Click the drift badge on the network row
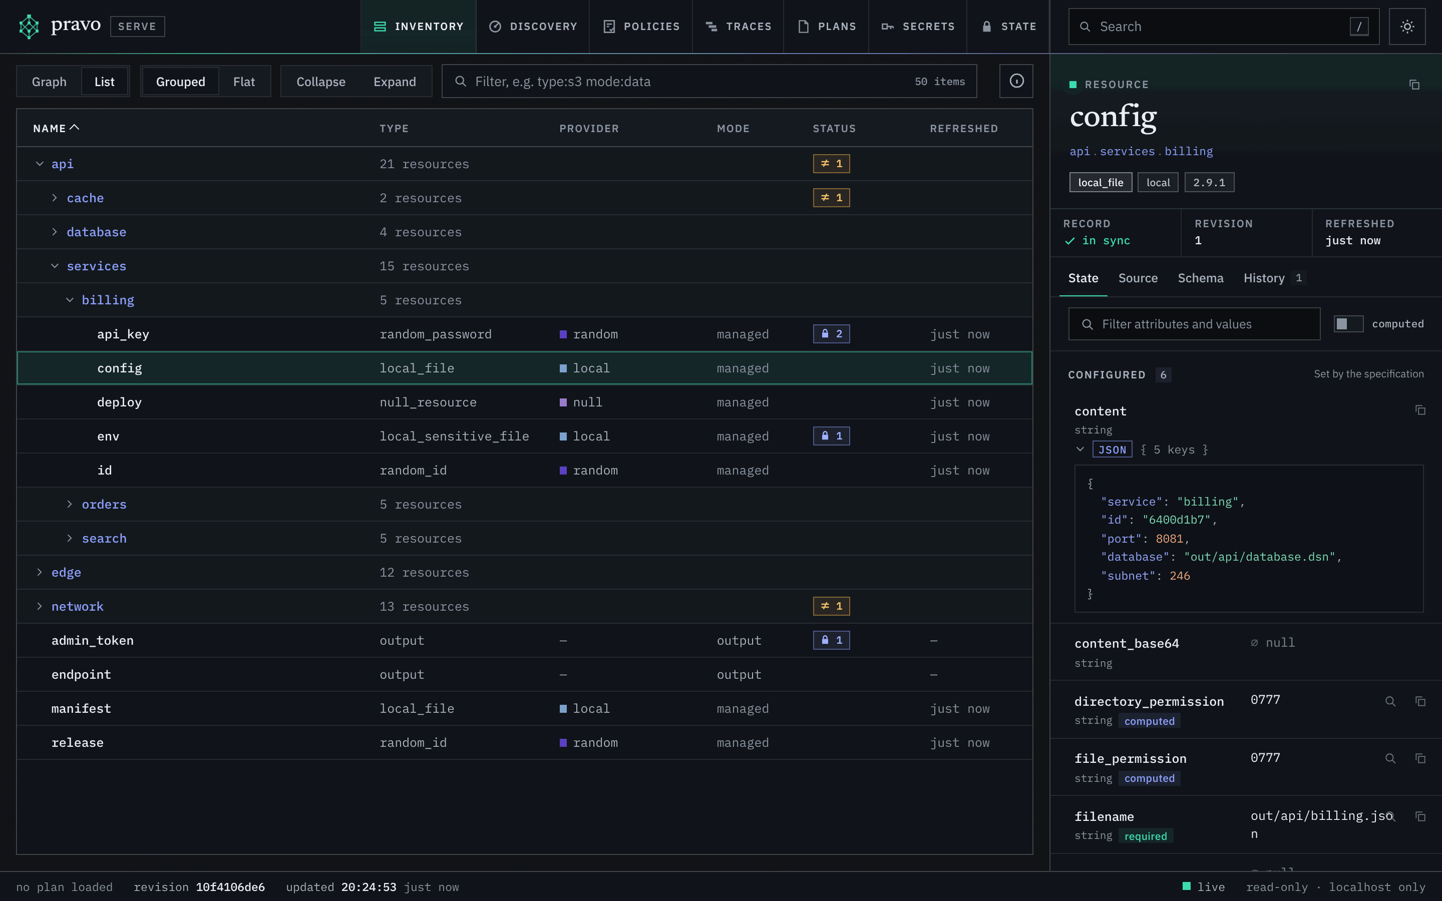The image size is (1442, 901). (831, 606)
